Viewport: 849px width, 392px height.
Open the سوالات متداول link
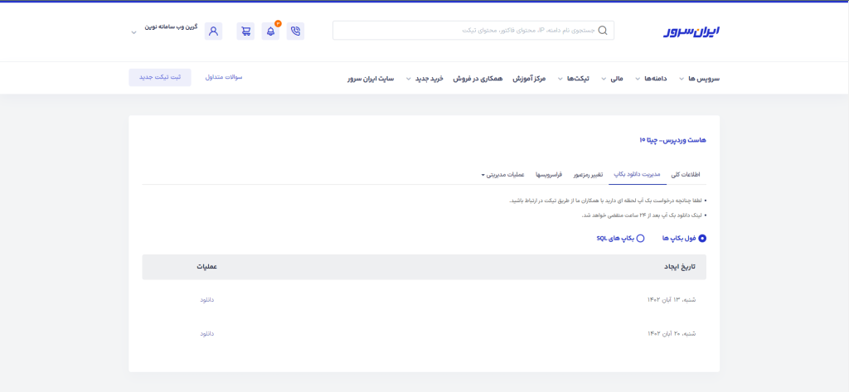click(x=223, y=77)
